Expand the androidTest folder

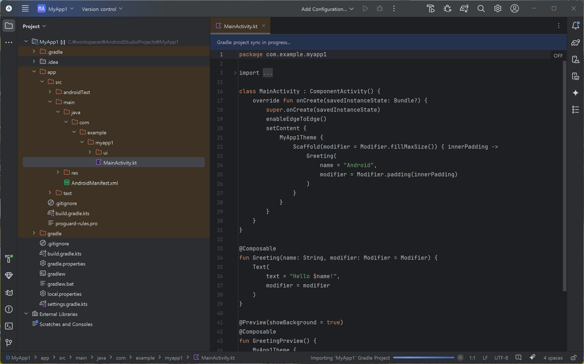(x=50, y=92)
